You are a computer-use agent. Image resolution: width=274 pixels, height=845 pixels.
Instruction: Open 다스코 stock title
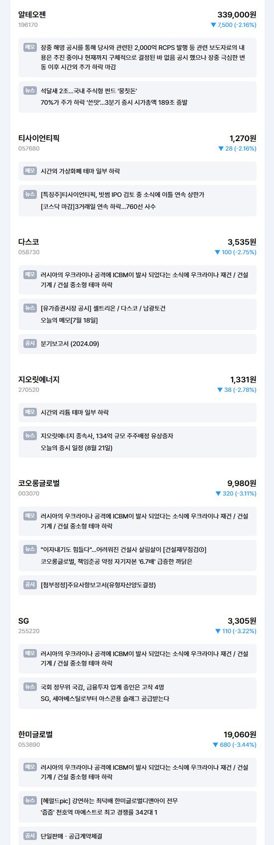[x=28, y=242]
